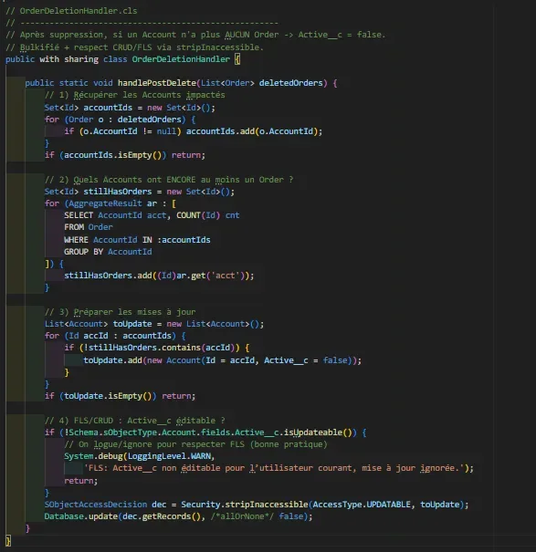Click the toUpdate.isEmpty() return line

120,396
